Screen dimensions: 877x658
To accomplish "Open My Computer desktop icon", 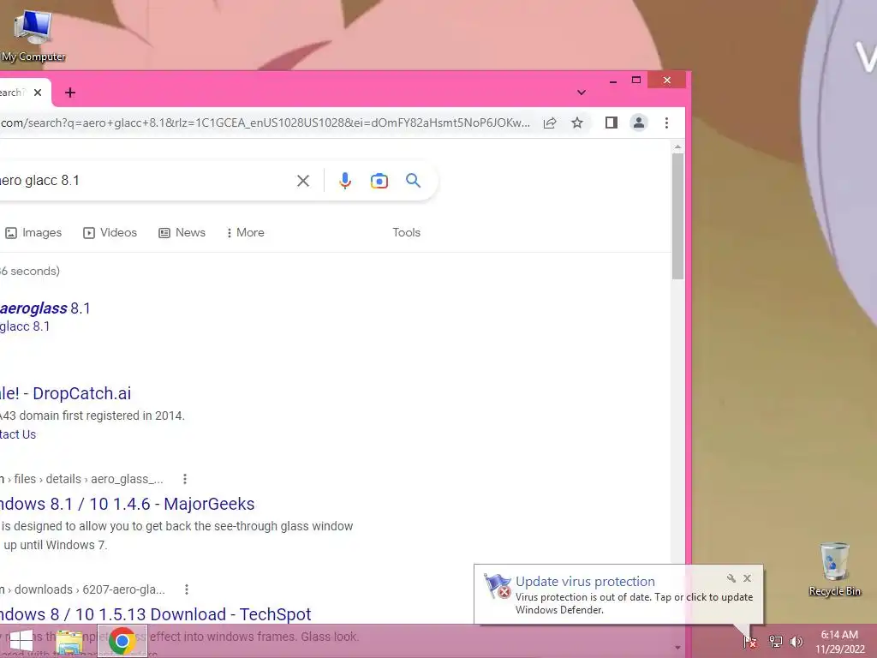I will click(33, 36).
